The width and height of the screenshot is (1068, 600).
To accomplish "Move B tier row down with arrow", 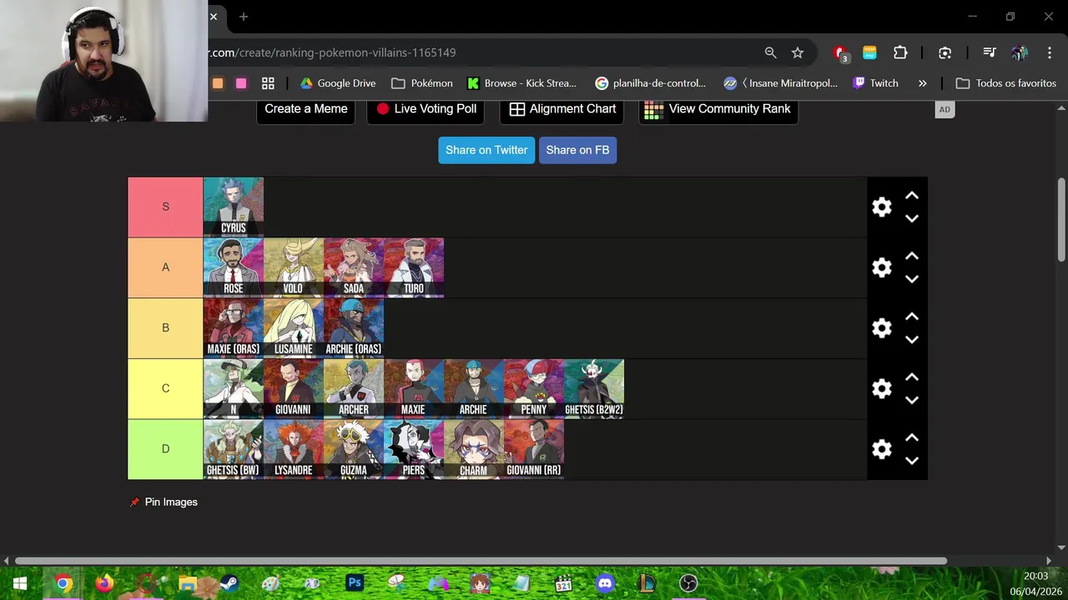I will coord(912,339).
